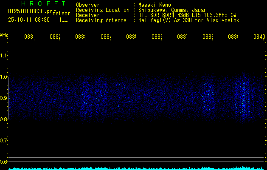Click the yellow peak in the bottom power graph
This screenshot has width=267, height=170.
pos(243,167)
